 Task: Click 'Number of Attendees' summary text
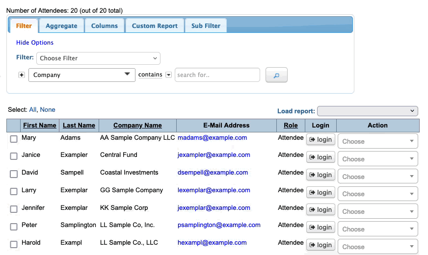tap(64, 11)
